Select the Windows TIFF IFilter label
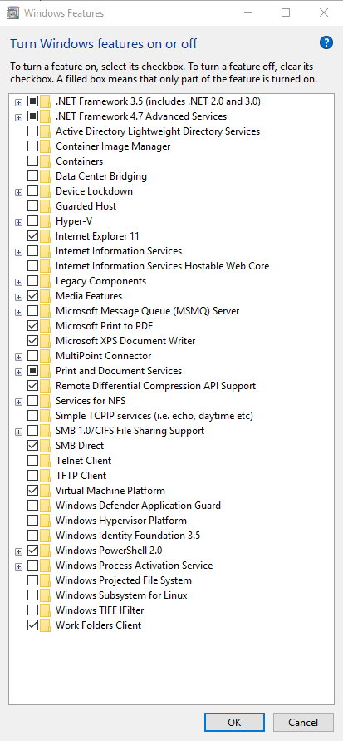Viewport: 343px width, 741px height. (x=100, y=610)
